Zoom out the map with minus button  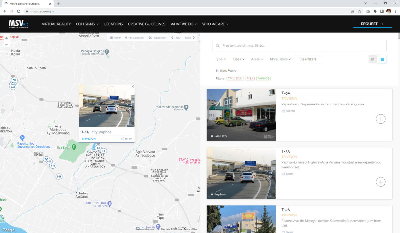click(7, 45)
